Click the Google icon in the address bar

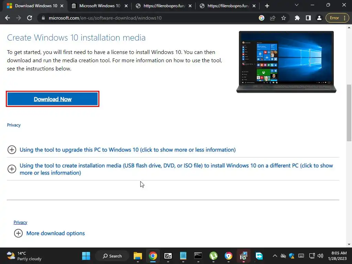click(262, 18)
